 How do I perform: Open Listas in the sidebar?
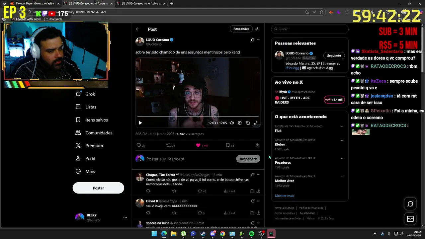tap(86, 107)
